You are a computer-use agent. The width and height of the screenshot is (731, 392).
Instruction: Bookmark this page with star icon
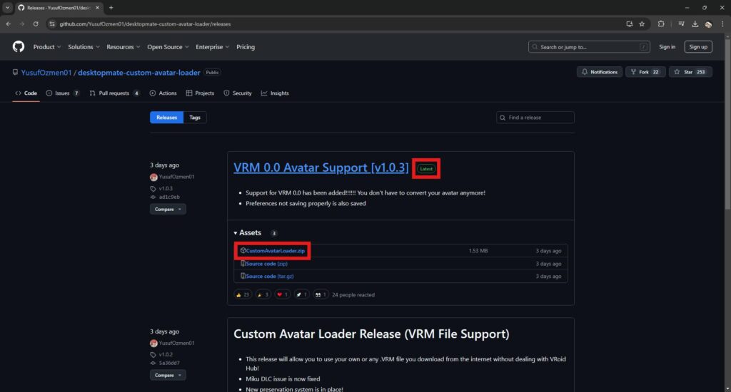[x=642, y=24]
